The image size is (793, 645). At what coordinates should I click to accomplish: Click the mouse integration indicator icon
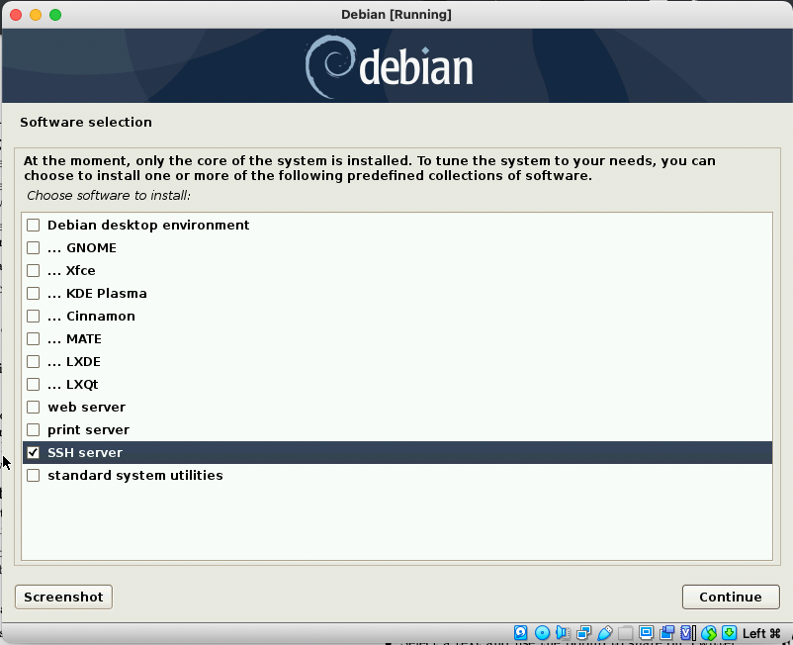[709, 633]
